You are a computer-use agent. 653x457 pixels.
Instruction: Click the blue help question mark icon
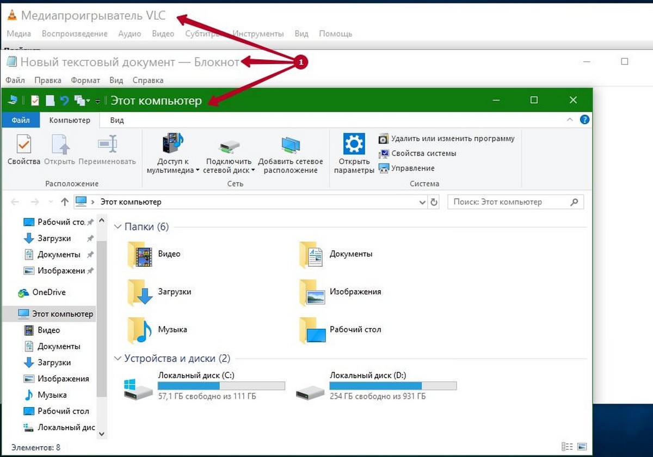point(584,120)
